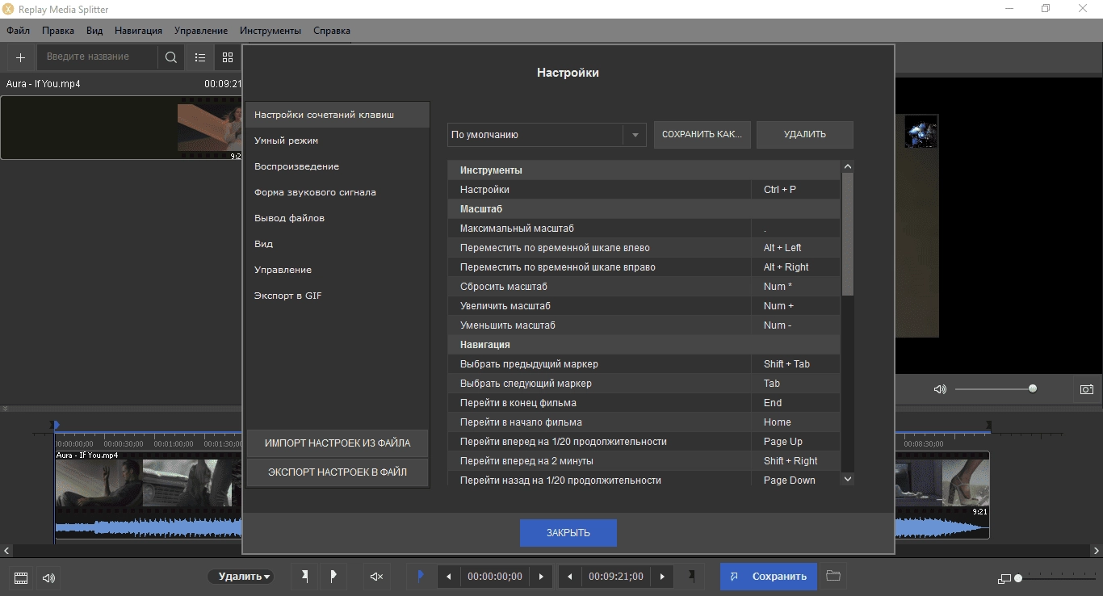Click the mute audio segment icon
1103x596 pixels.
pyautogui.click(x=376, y=577)
